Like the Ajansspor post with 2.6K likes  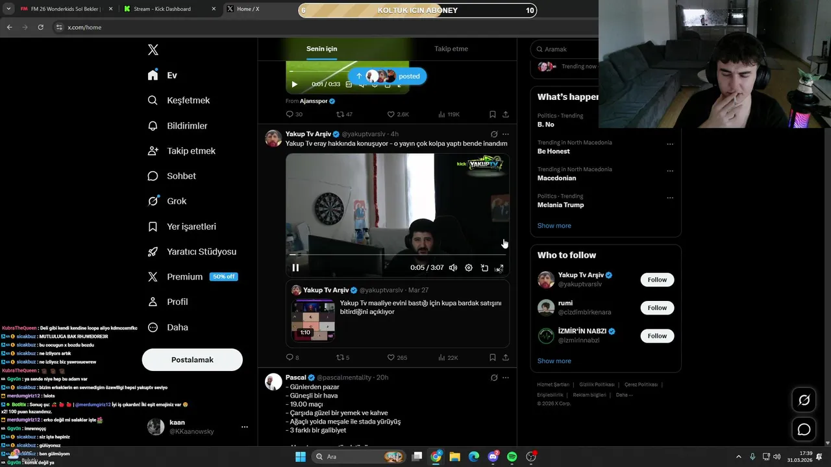pos(398,114)
